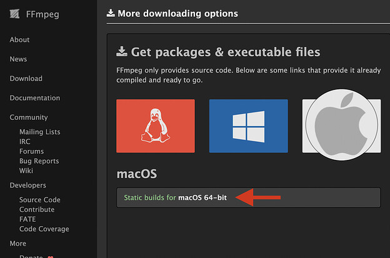Open Static builds for macOS 64-bit
The width and height of the screenshot is (390, 258).
click(x=176, y=197)
